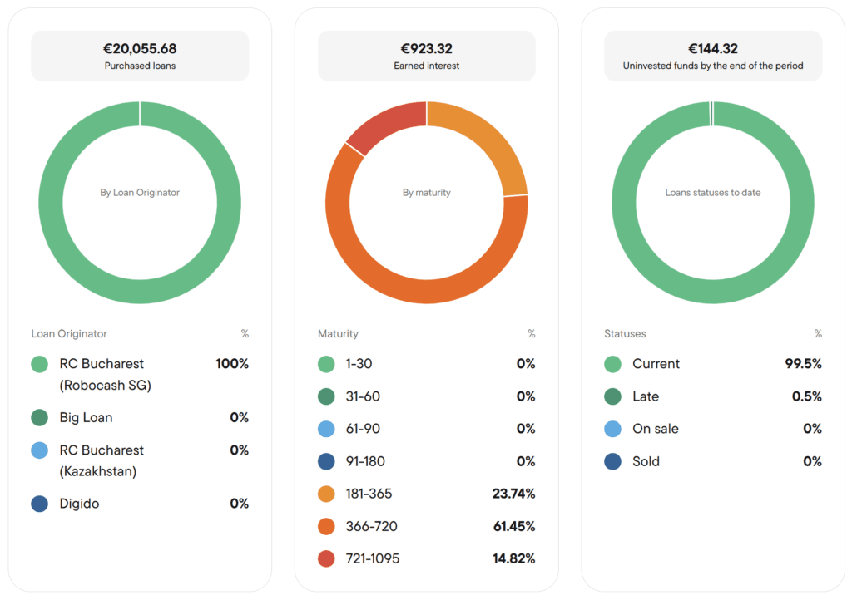
Task: Click the Current status green dot
Action: point(613,364)
